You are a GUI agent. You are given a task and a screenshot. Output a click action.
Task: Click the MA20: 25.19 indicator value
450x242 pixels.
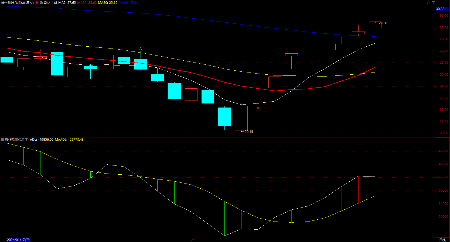coord(108,3)
